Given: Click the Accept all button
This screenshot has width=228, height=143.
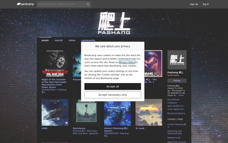Looking at the screenshot, I should coord(113,87).
